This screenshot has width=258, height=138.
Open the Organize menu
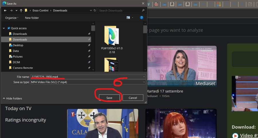[x=11, y=18]
